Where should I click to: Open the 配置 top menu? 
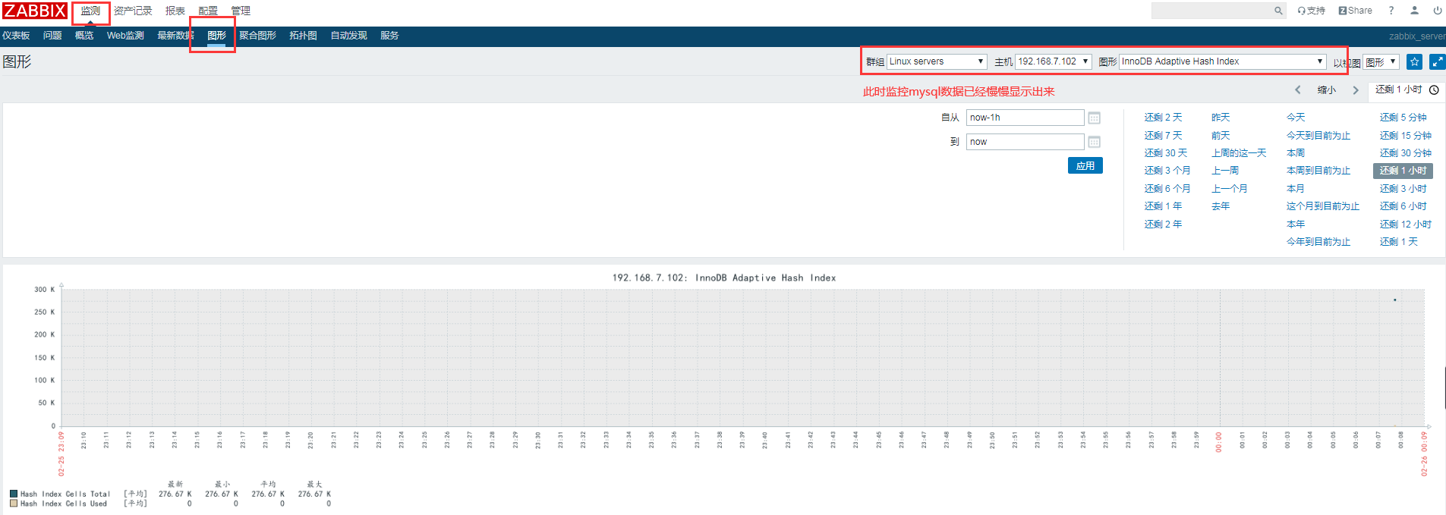[x=208, y=11]
